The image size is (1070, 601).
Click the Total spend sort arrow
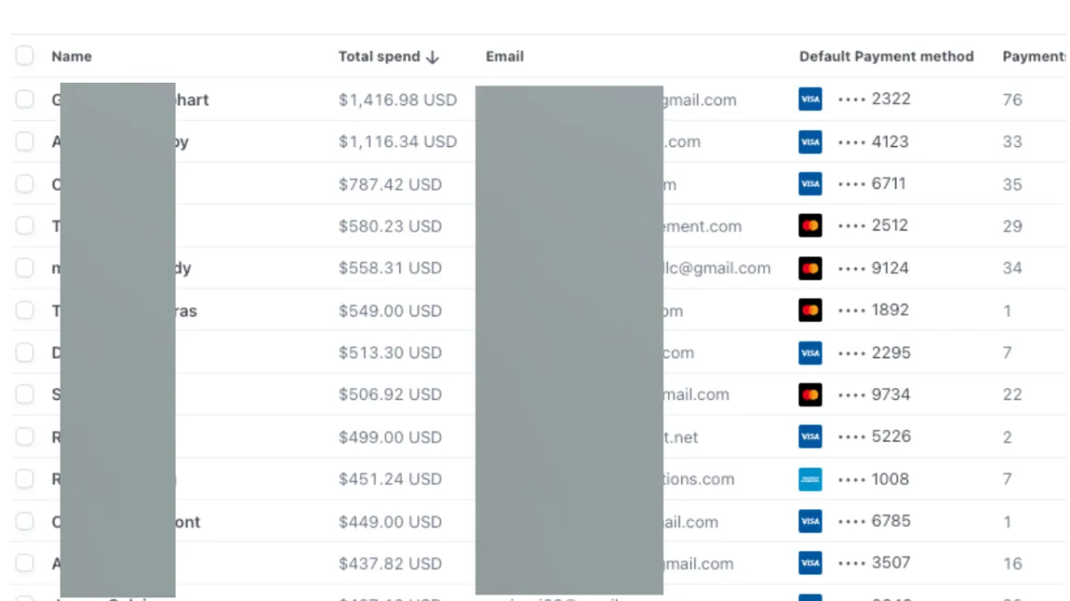pos(432,57)
